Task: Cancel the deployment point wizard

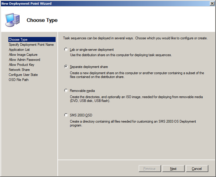Action: [197, 169]
